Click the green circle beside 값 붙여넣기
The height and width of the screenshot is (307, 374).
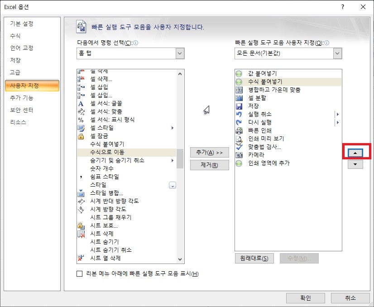click(239, 74)
